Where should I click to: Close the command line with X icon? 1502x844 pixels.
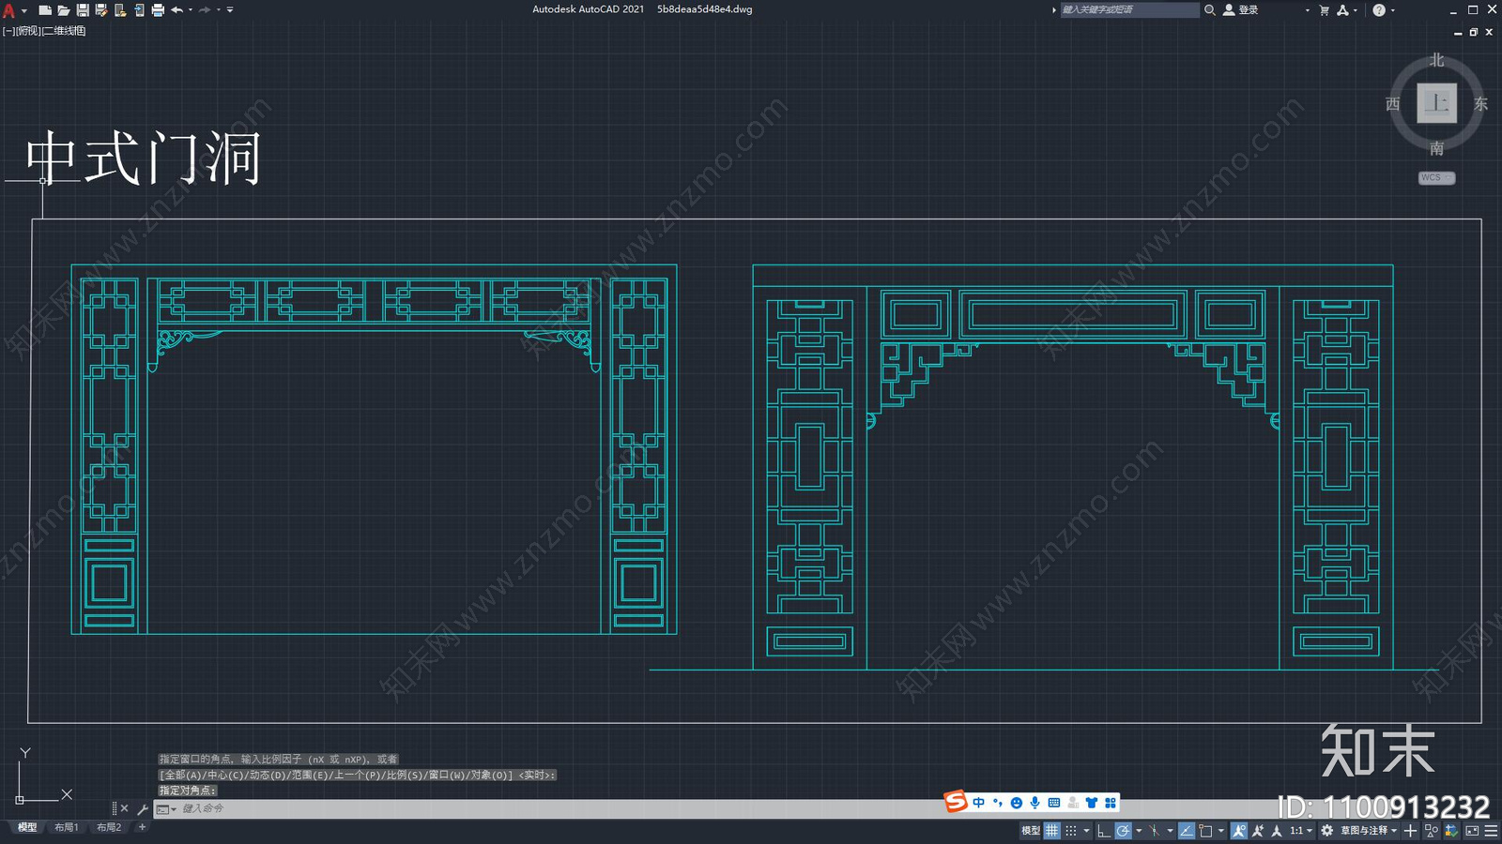pyautogui.click(x=124, y=808)
